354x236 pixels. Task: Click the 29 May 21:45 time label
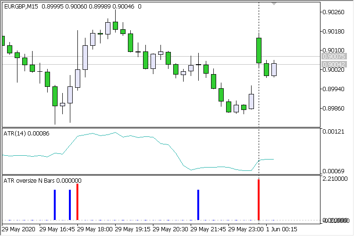(208, 229)
